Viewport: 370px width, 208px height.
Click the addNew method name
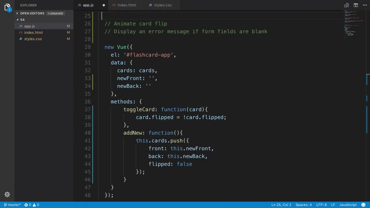coord(133,133)
